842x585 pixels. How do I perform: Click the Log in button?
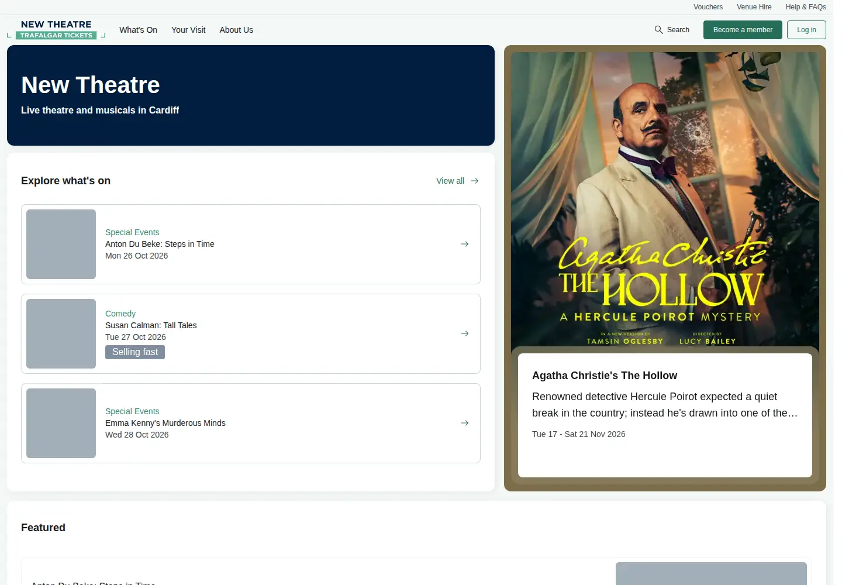(806, 30)
